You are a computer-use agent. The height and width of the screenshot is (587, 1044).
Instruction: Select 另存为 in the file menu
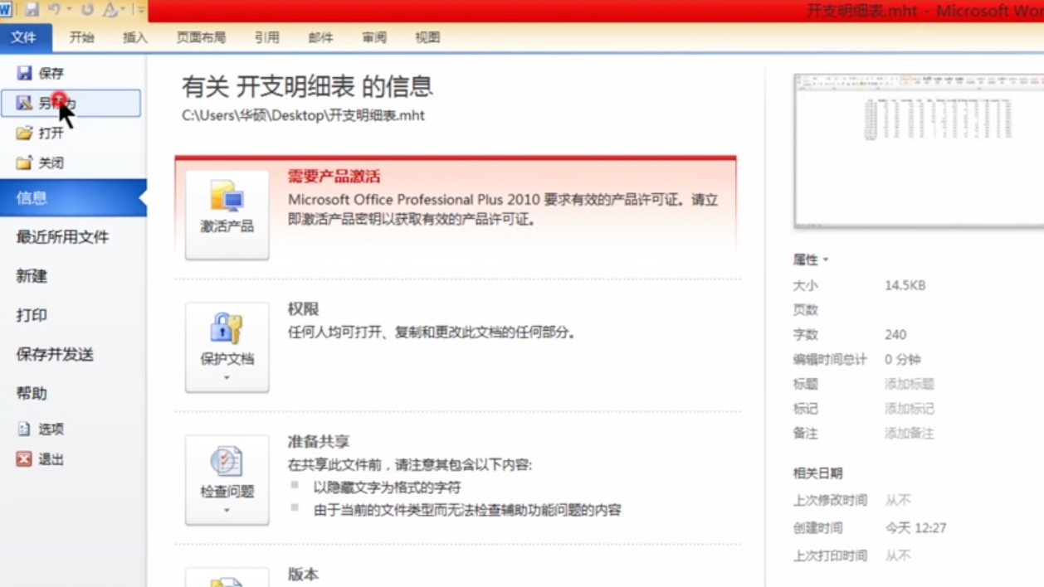71,104
